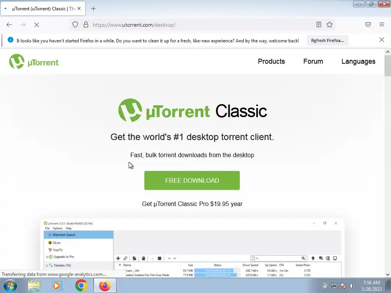
Task: Click the µTorrent app screenshot preview image
Action: tap(192, 248)
